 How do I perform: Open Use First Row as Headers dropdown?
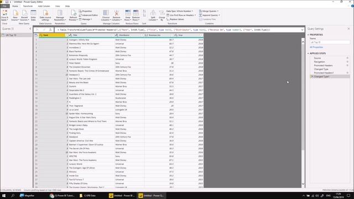pyautogui.click(x=181, y=15)
